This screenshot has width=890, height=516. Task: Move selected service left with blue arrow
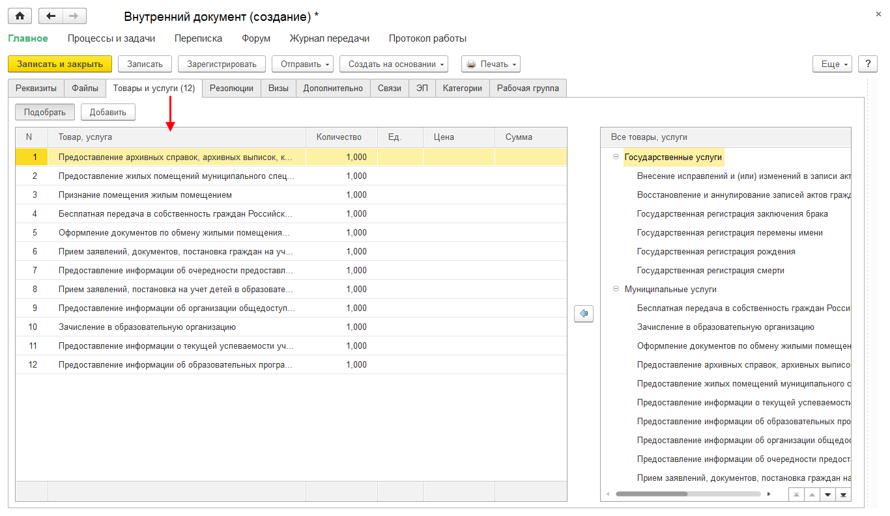tap(583, 314)
